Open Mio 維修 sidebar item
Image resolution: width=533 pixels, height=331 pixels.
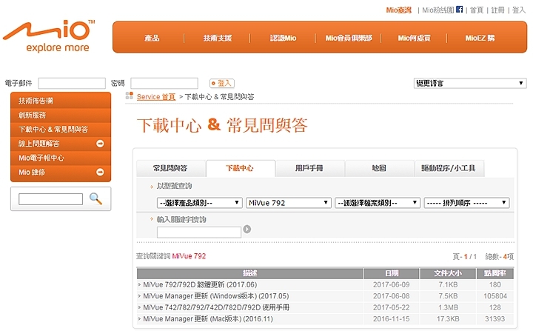click(61, 172)
